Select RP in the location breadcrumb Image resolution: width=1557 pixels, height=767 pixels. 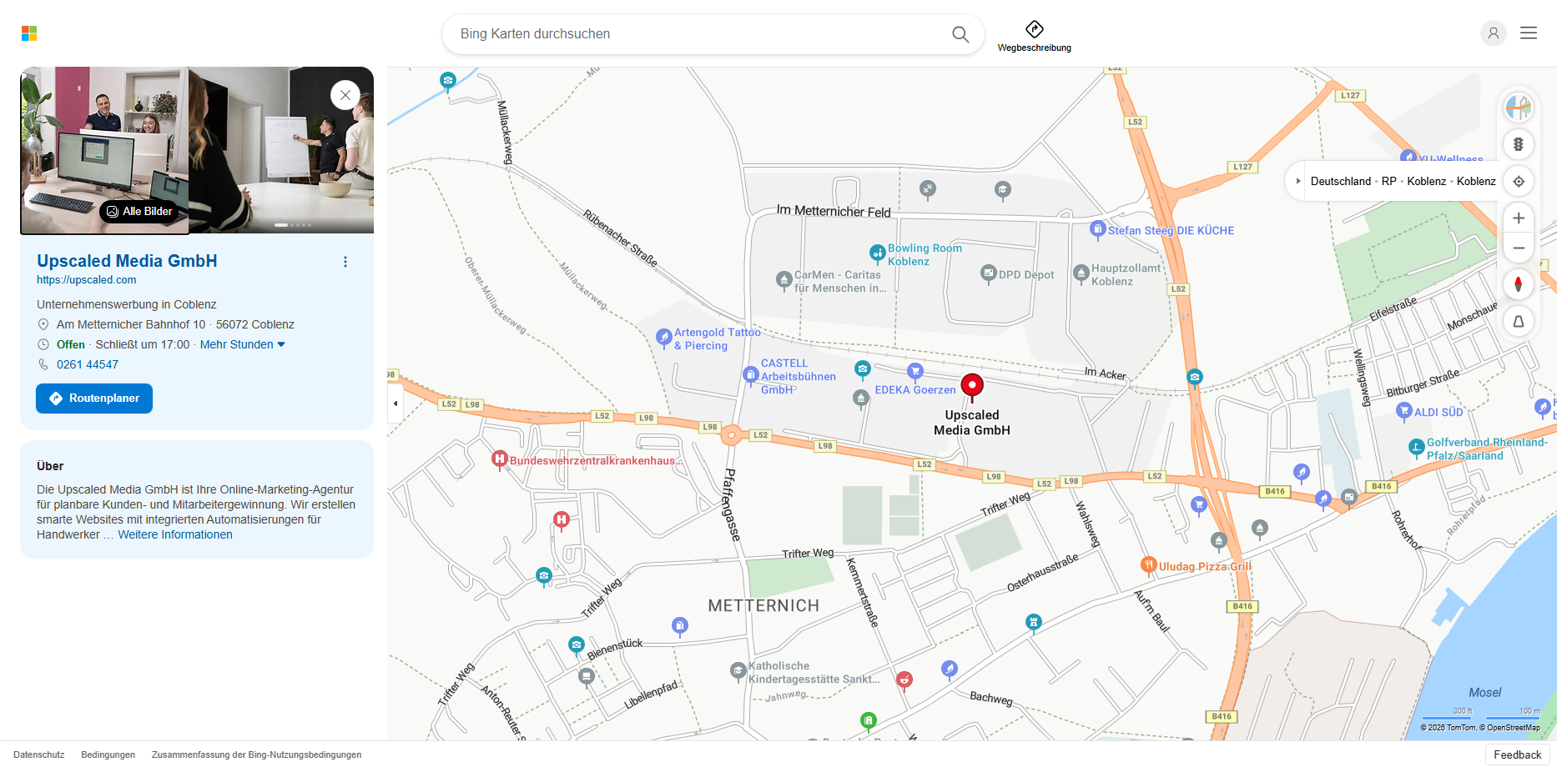[x=1389, y=181]
